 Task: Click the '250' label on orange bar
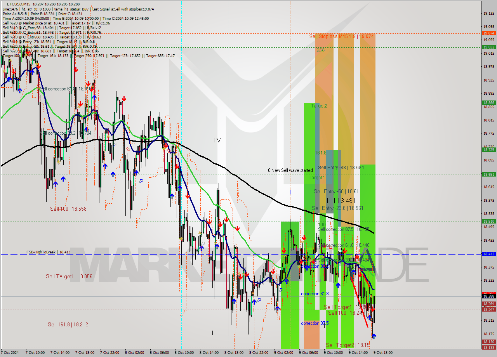(320, 50)
